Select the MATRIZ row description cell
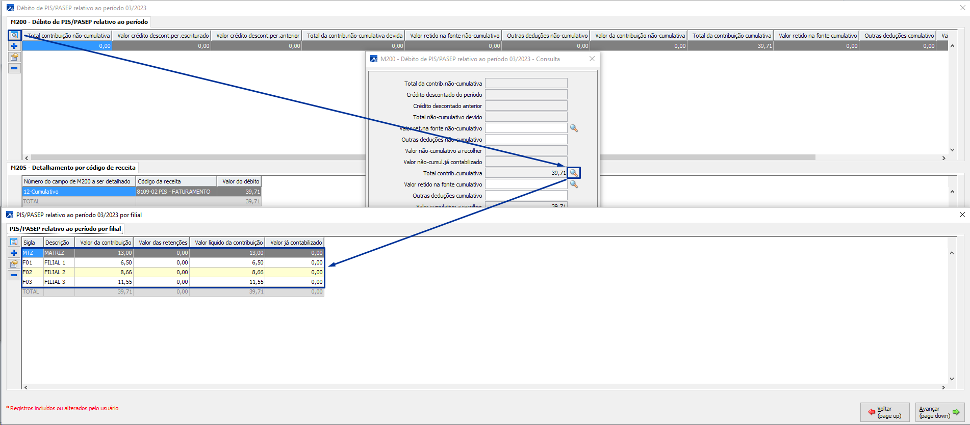Screen dimensions: 970x425 [59, 253]
